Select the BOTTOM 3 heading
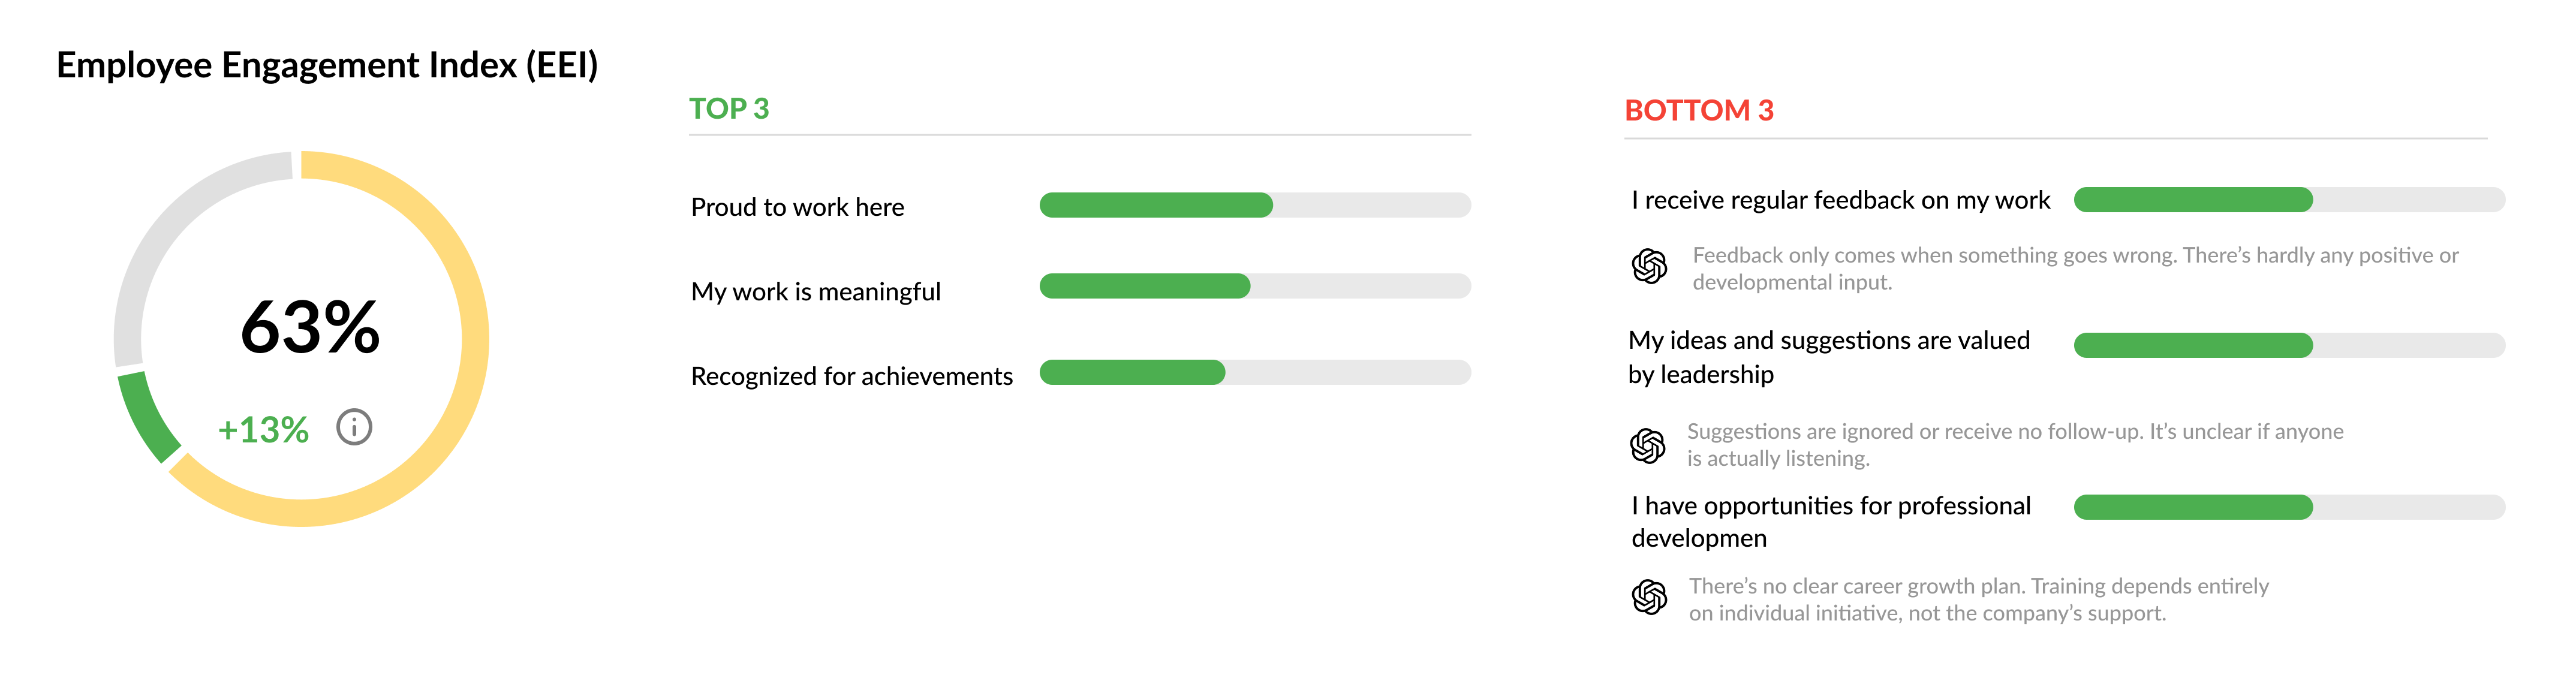This screenshot has width=2576, height=696. [1698, 110]
